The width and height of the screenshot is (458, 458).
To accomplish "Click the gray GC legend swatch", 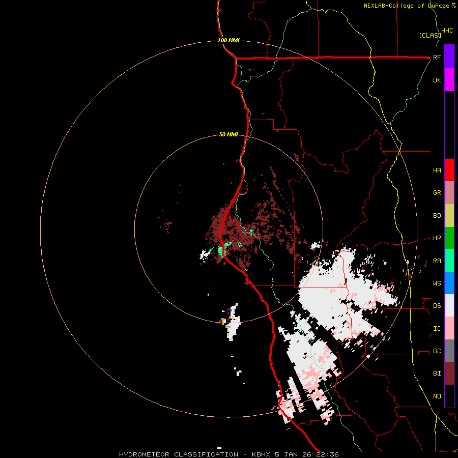I will (x=449, y=351).
